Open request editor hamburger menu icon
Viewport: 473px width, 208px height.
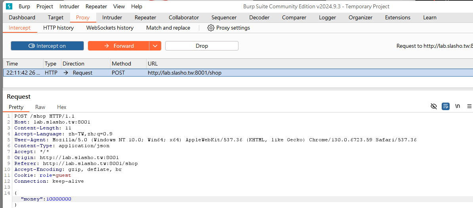click(x=469, y=107)
